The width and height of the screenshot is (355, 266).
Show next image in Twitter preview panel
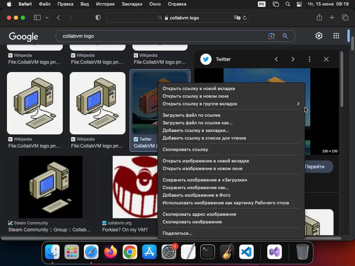(293, 59)
